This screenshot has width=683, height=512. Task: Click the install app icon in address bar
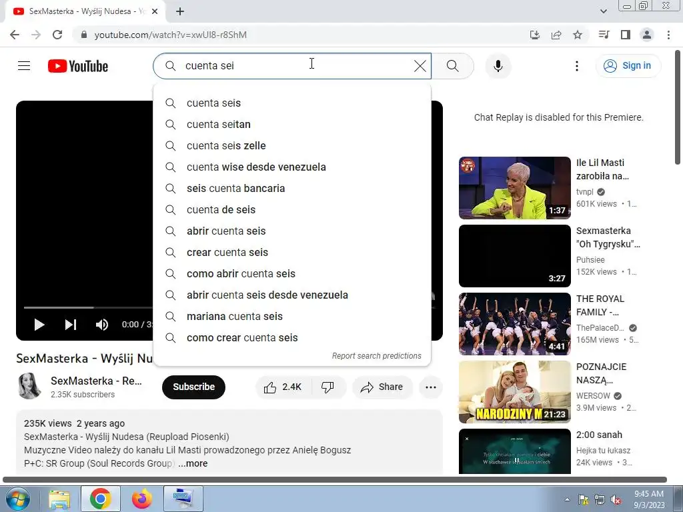(534, 35)
